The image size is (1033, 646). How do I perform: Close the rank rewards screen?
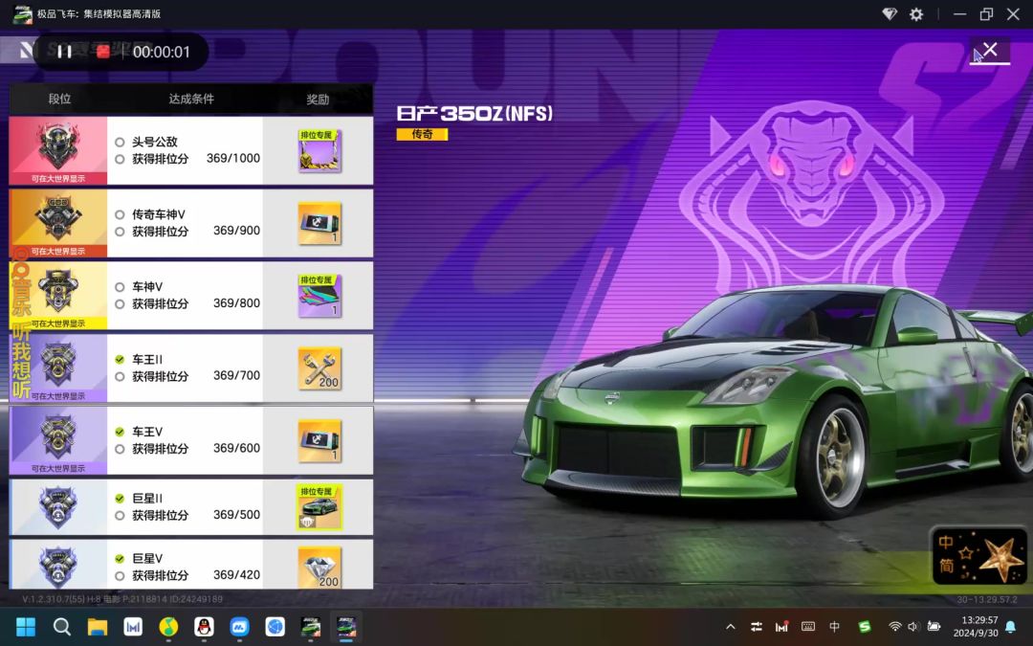click(x=990, y=50)
